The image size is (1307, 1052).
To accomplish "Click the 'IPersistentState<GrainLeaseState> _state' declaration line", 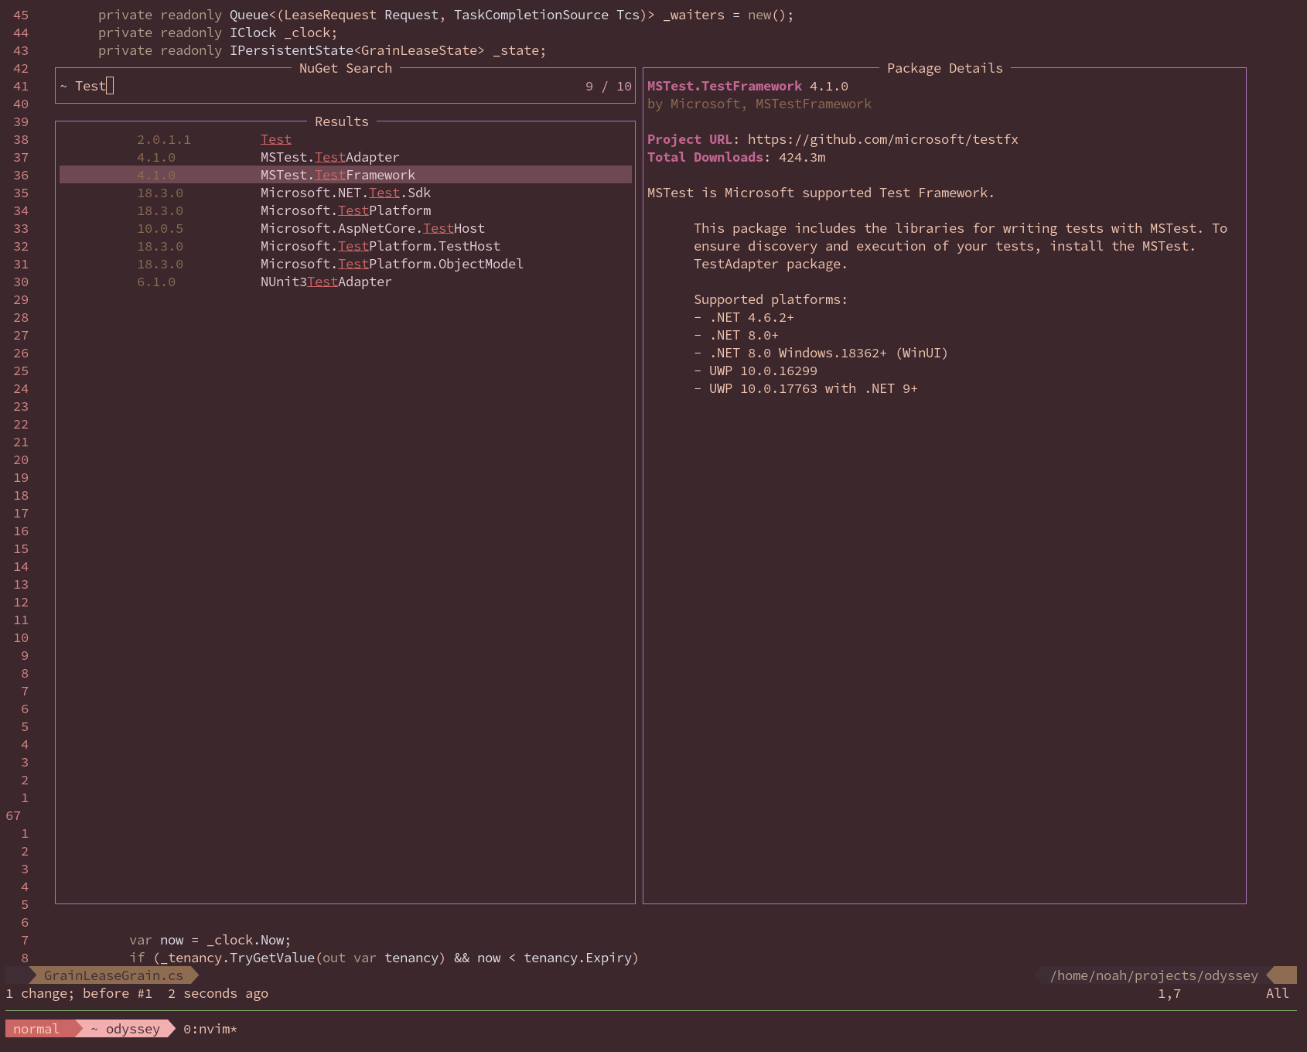I will 322,50.
